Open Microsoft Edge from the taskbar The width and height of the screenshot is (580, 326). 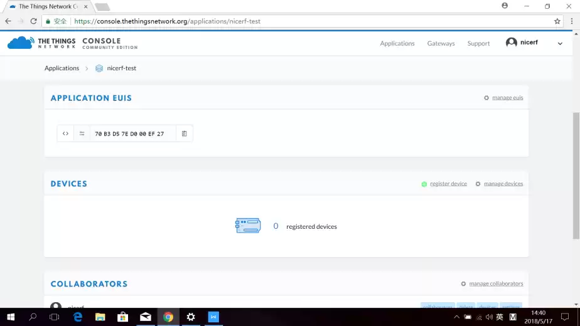[x=78, y=317]
